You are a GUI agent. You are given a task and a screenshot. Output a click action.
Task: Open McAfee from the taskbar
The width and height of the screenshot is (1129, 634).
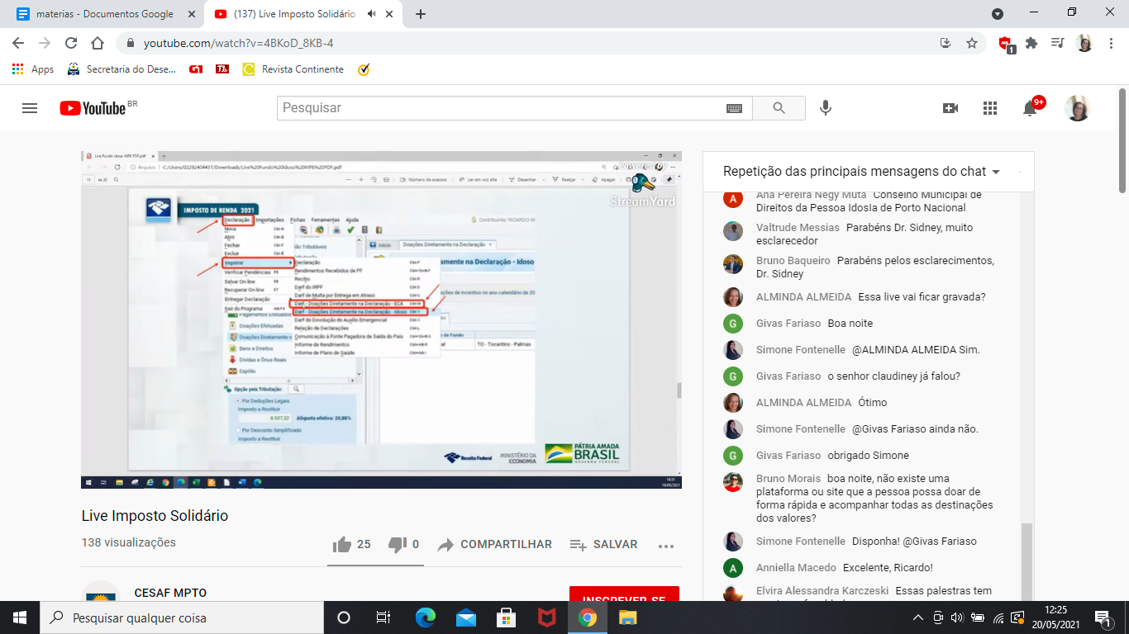point(547,617)
